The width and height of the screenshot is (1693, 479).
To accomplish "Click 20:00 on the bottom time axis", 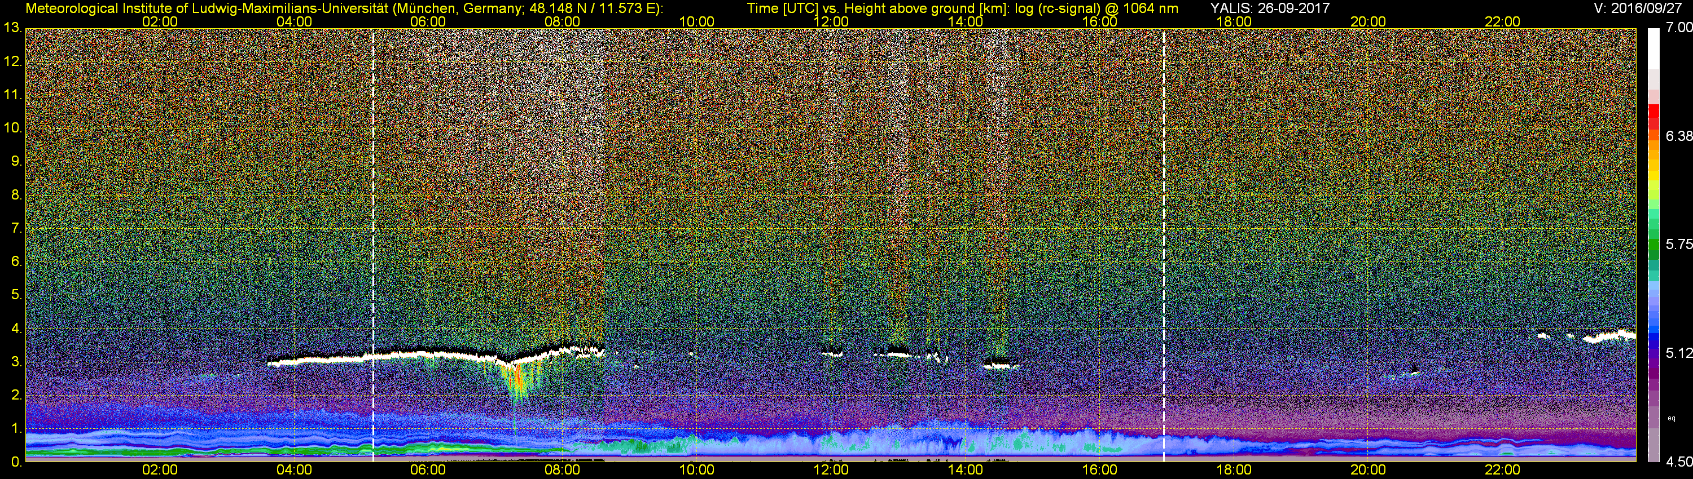I will pos(1369,471).
